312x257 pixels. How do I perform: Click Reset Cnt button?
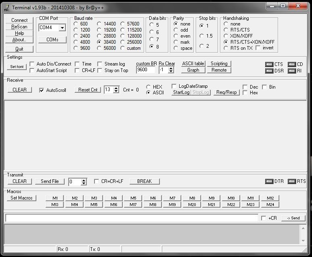tap(88, 90)
